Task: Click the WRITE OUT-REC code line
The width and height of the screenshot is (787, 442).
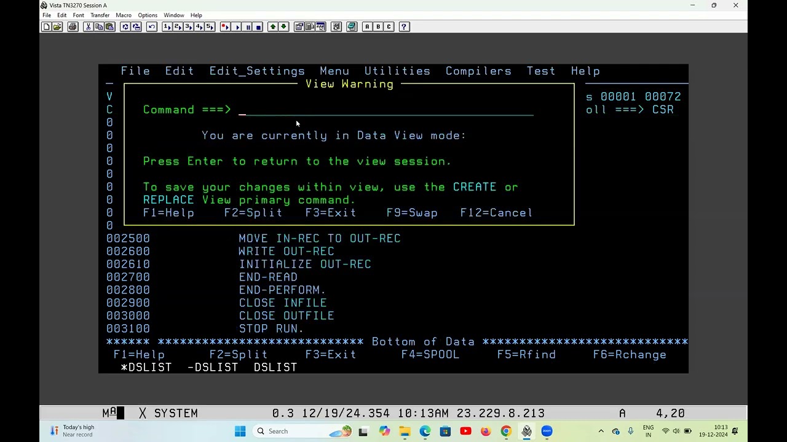Action: tap(287, 252)
